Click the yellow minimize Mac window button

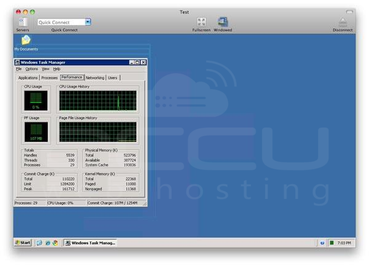pos(25,12)
